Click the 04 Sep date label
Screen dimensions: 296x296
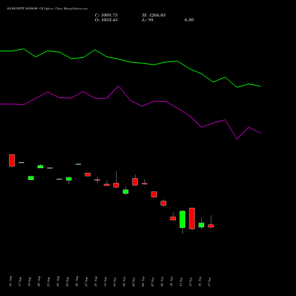[x=143, y=281]
